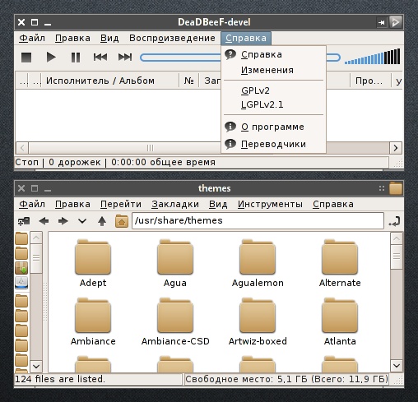Start playback with the Play button
Image resolution: width=418 pixels, height=402 pixels.
[51, 58]
